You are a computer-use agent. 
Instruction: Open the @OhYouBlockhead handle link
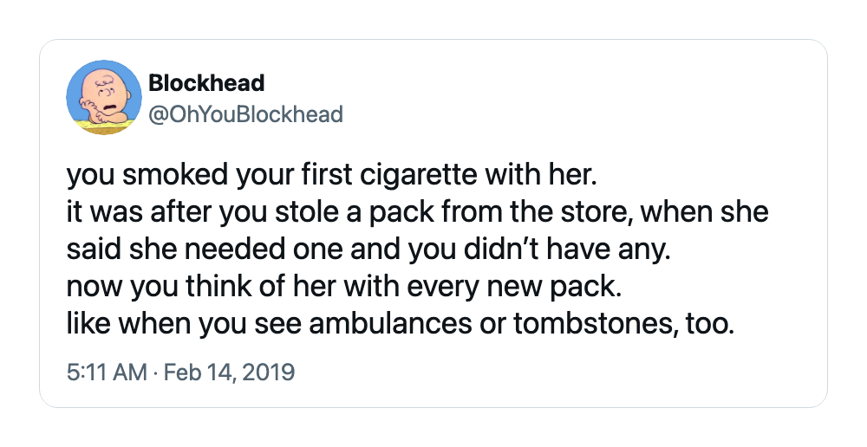(x=246, y=114)
